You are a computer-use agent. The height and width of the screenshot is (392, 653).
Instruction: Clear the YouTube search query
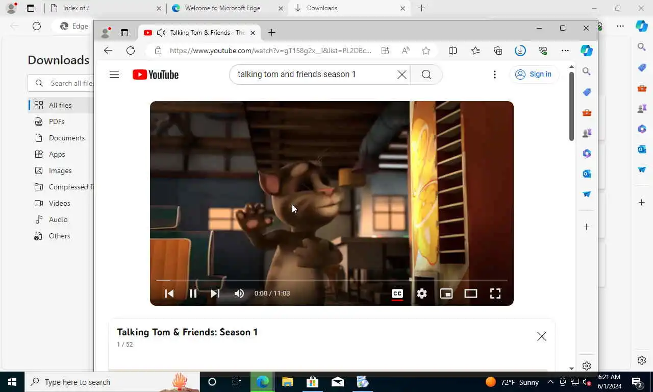click(x=402, y=75)
